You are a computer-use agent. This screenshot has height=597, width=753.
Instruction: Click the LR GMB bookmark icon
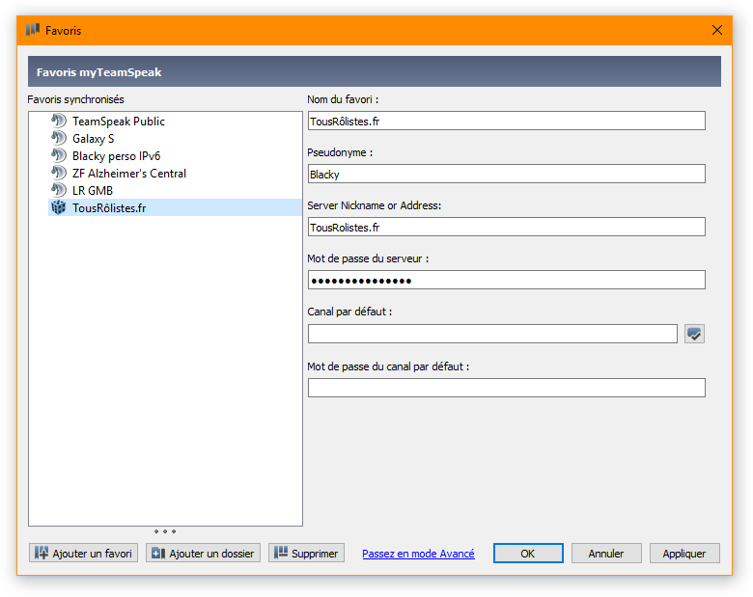pos(58,191)
